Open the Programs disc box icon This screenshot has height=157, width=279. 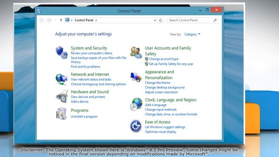pyautogui.click(x=61, y=113)
